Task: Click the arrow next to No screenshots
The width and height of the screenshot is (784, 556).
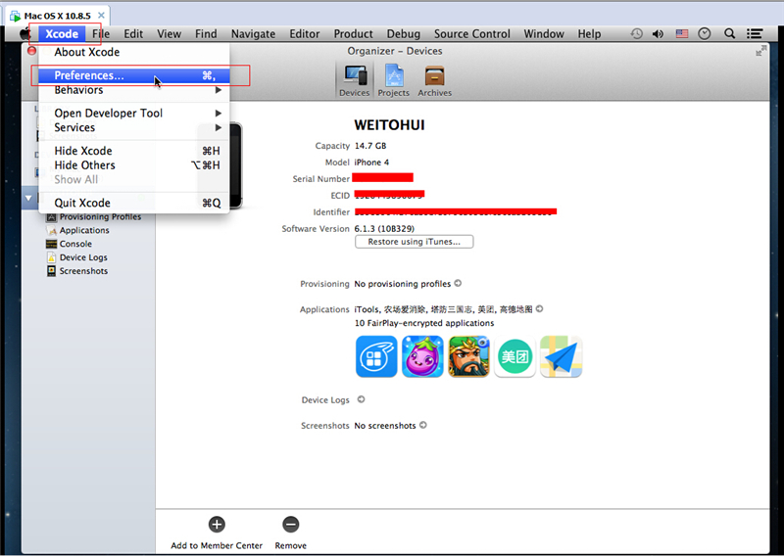Action: [423, 425]
